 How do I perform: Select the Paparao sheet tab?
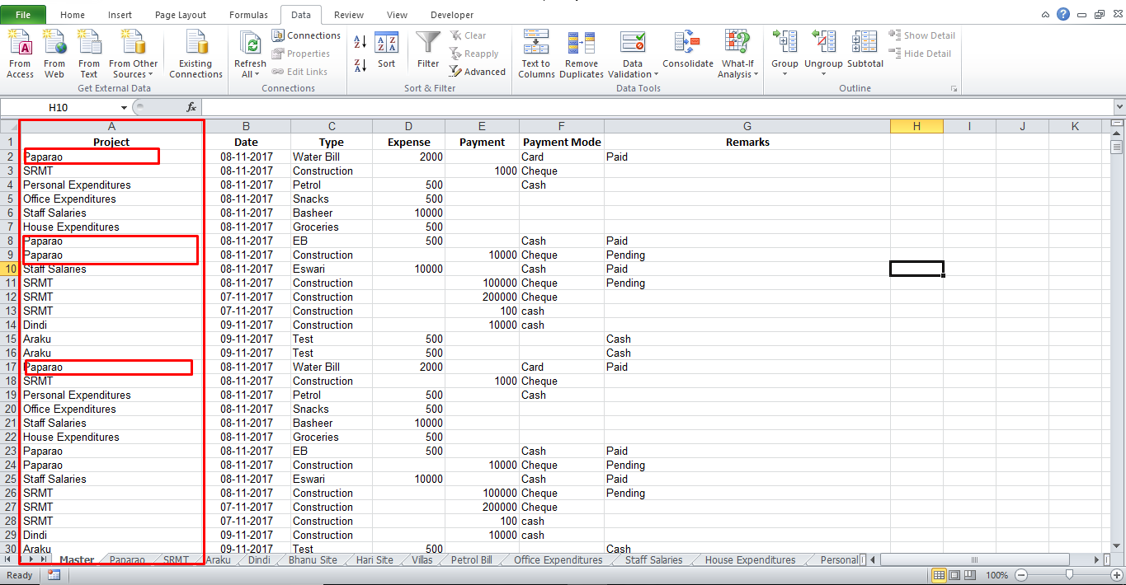pos(127,560)
